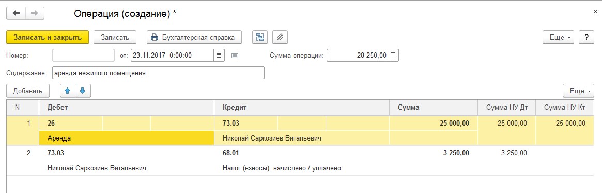The image size is (602, 193).
Task: Click the Записать button
Action: [115, 37]
